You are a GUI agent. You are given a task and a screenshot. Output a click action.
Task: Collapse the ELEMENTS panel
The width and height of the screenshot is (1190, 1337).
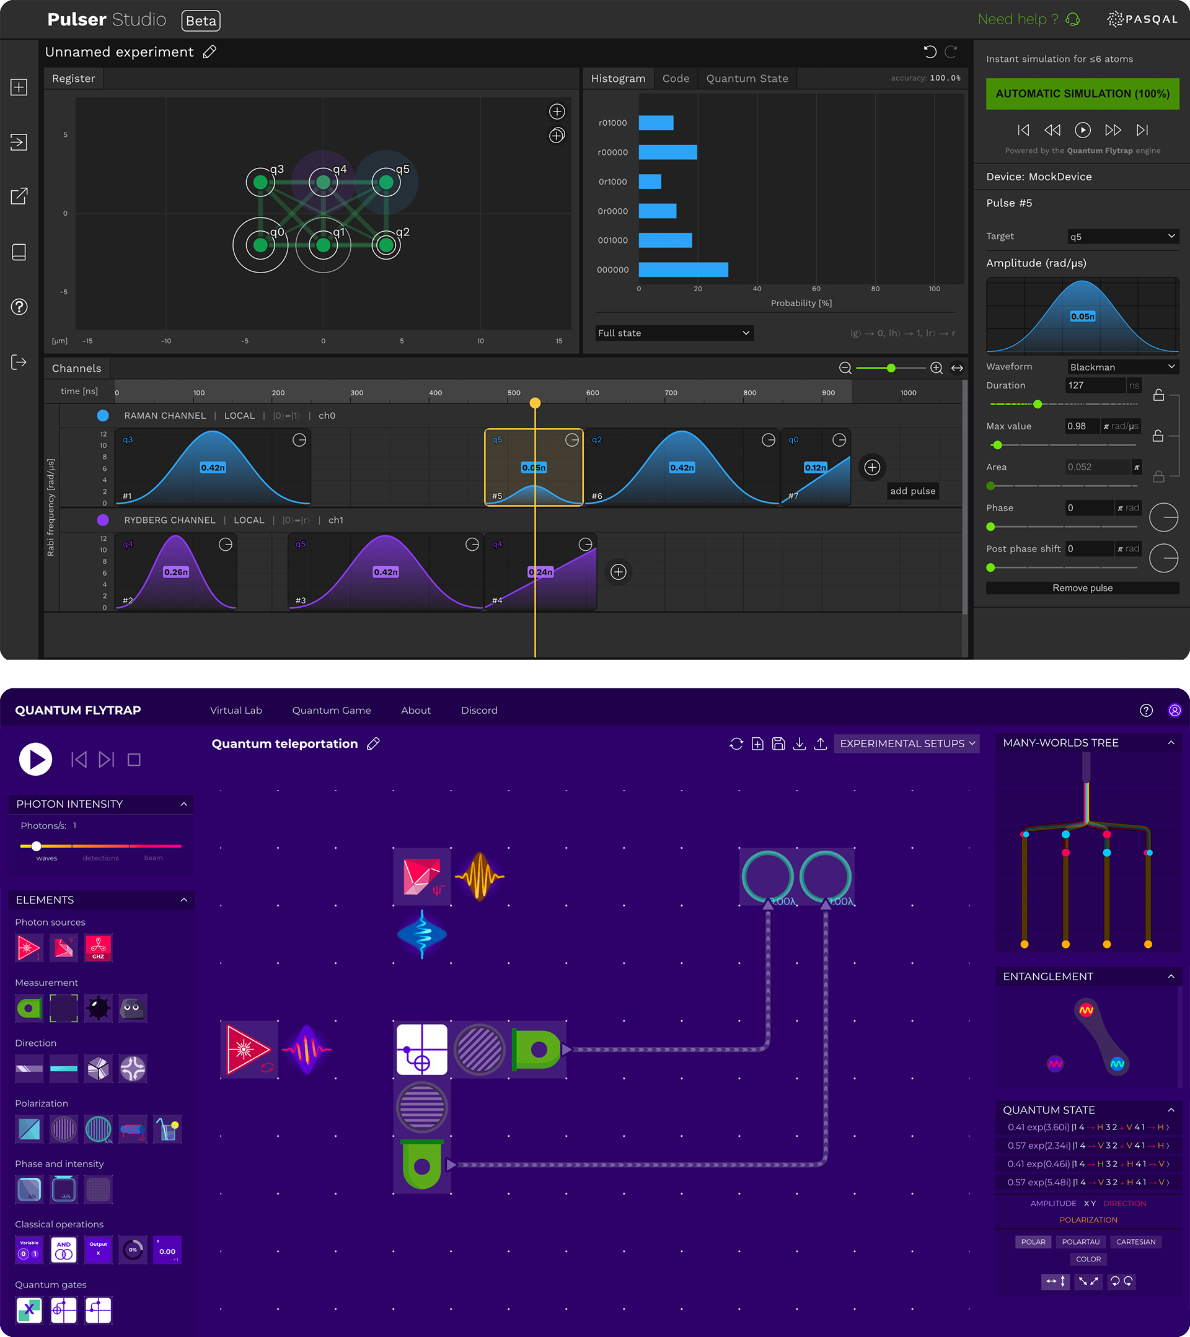pos(183,900)
